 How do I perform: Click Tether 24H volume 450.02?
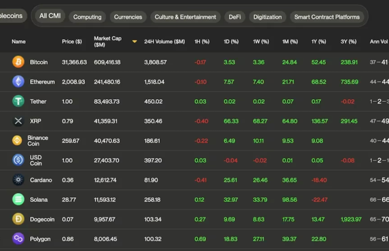tap(153, 101)
